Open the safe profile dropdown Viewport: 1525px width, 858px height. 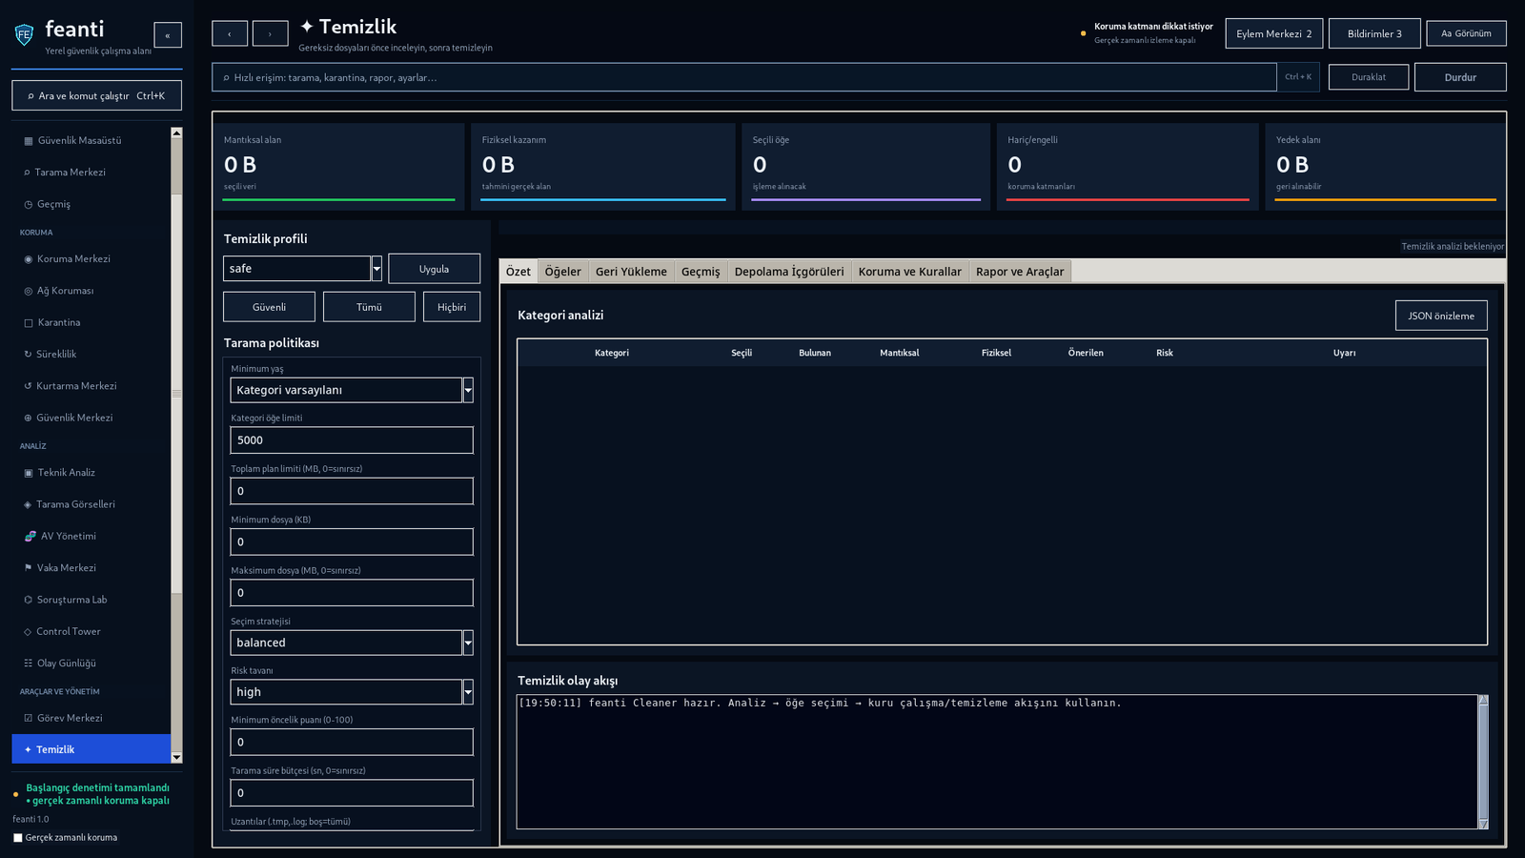tap(376, 269)
